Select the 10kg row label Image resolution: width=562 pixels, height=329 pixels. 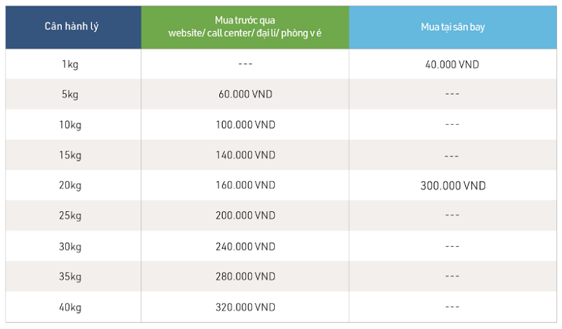point(70,125)
